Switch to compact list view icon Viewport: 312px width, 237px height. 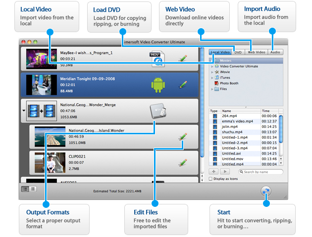coord(33,189)
